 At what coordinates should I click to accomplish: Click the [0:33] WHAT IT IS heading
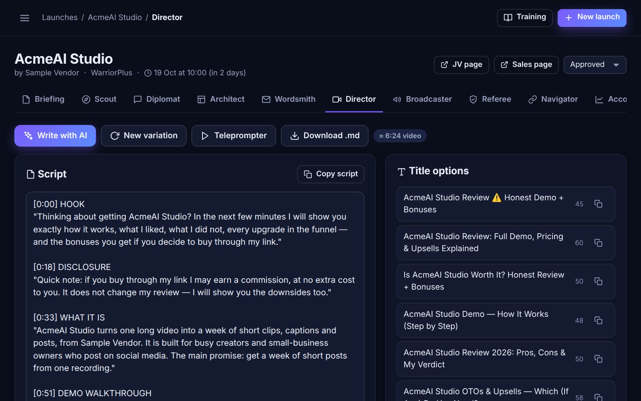point(69,318)
